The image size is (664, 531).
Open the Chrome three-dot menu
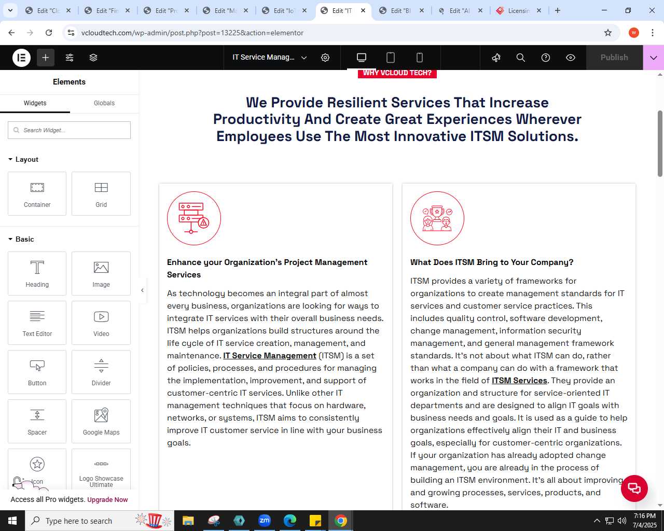click(652, 33)
